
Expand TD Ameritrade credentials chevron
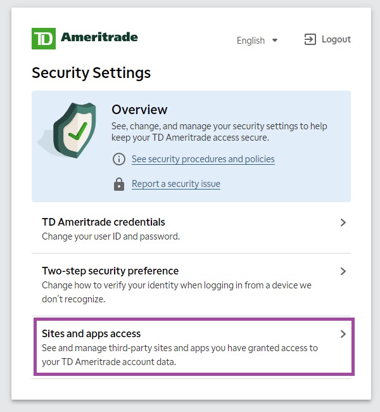pyautogui.click(x=343, y=222)
